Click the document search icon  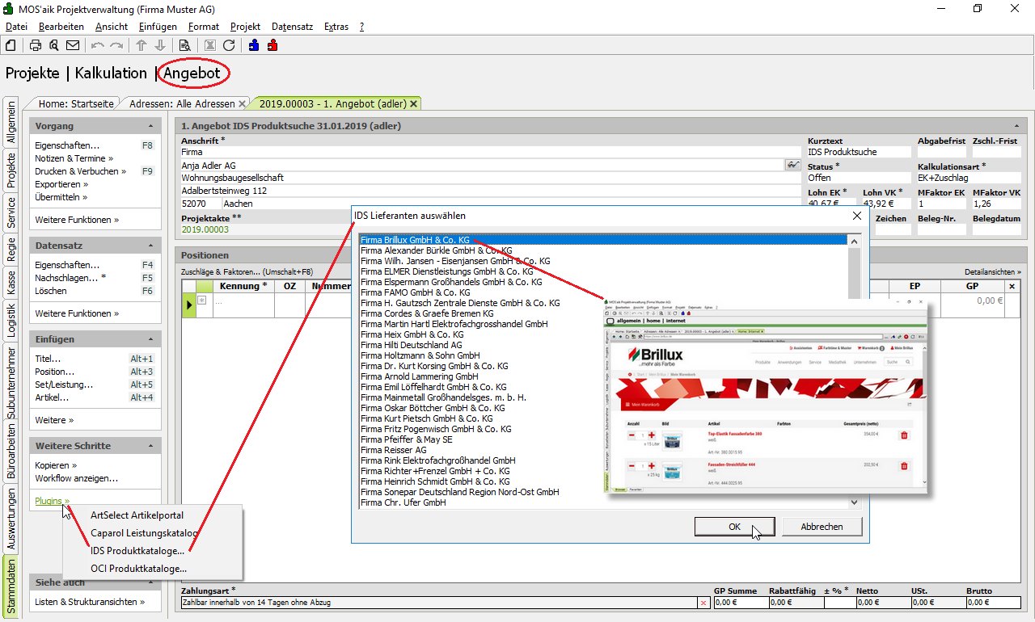pos(184,45)
